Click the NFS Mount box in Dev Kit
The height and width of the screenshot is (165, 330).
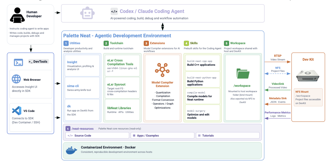(x=308, y=97)
